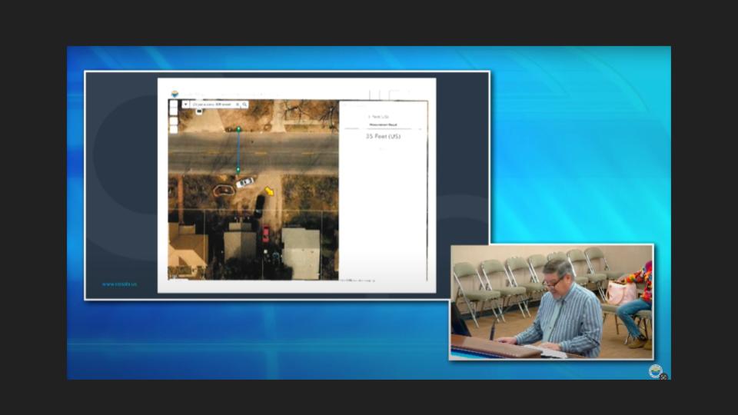Image resolution: width=738 pixels, height=415 pixels.
Task: Select the top green measurement endpoint
Action: 238,129
